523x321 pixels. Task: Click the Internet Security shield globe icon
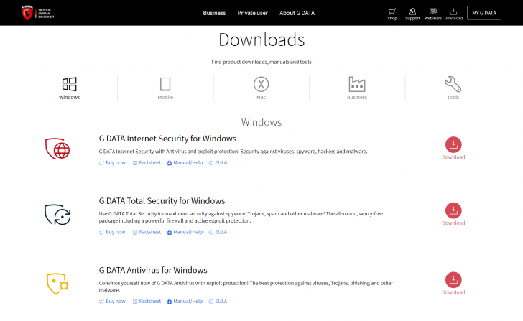tap(57, 149)
